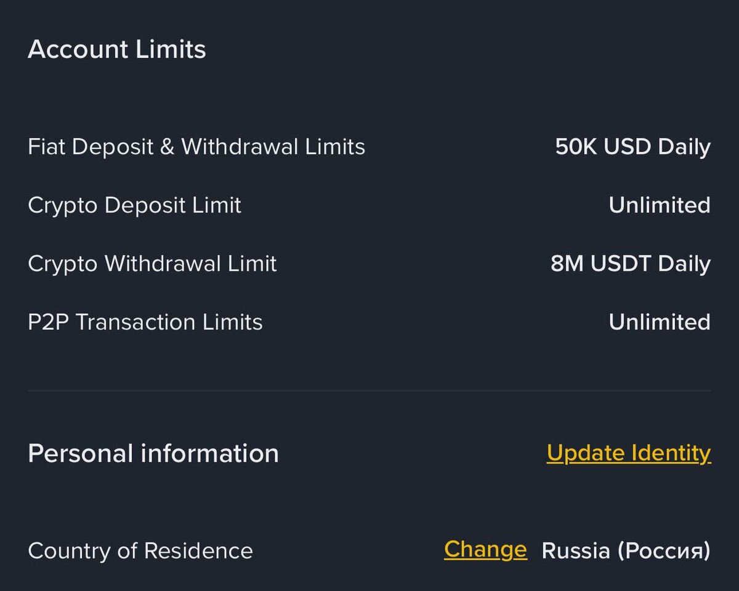Click Change next to Country of Residence
This screenshot has width=739, height=591.
(485, 550)
